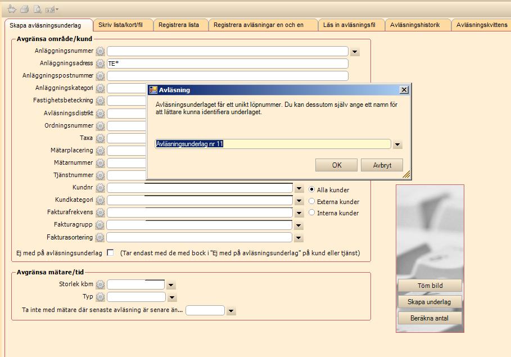Close the Avläsning dialog
511x357 pixels.
pos(404,89)
